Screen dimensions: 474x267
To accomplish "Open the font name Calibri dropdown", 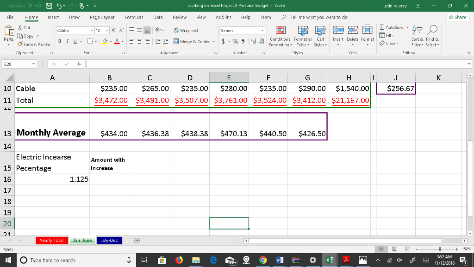I will 92,30.
